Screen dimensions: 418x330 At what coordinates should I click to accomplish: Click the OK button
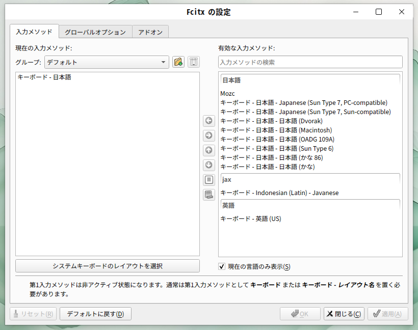pos(300,314)
